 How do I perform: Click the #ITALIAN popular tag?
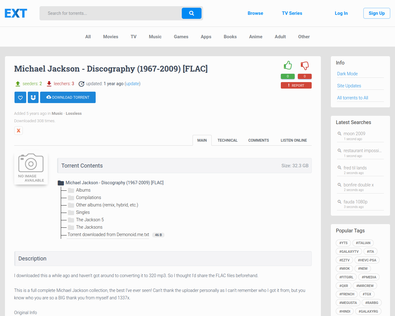click(363, 243)
